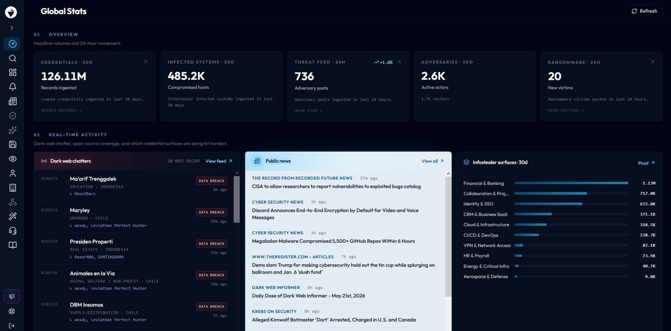This screenshot has height=331, width=671.
Task: Click Energy & Critical Infra label
Action: pyautogui.click(x=486, y=266)
